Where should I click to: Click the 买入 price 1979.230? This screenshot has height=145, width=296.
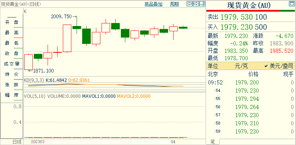(x=237, y=27)
